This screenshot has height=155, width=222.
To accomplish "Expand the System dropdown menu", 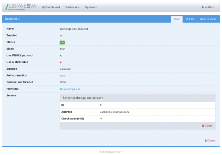I will [91, 7].
